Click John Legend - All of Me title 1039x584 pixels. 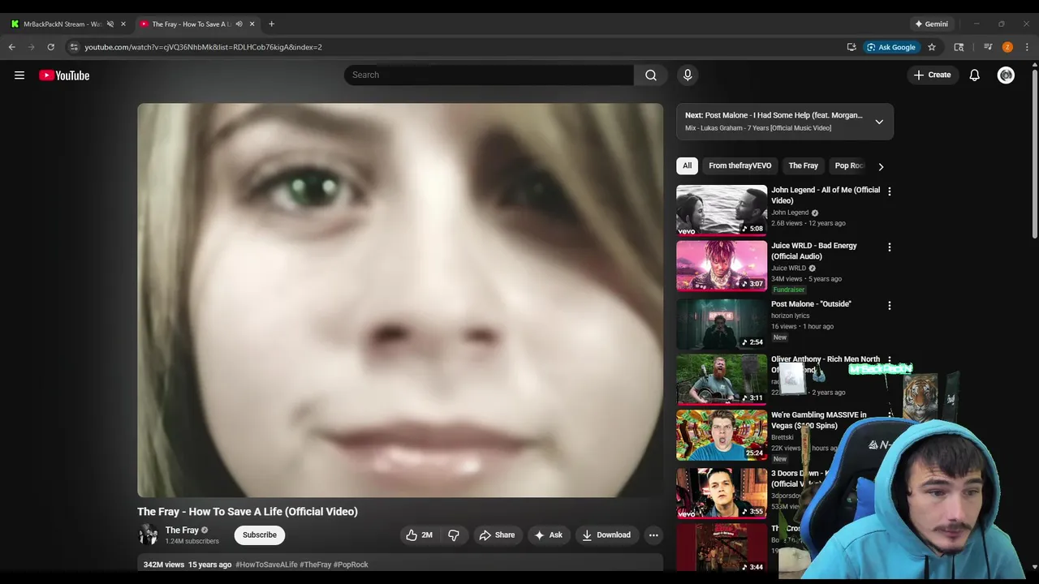tap(825, 195)
